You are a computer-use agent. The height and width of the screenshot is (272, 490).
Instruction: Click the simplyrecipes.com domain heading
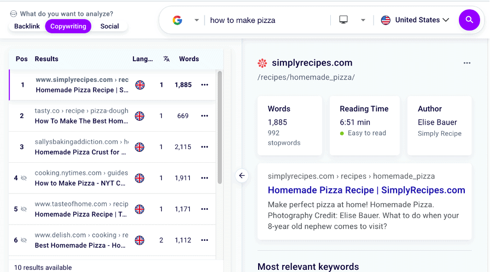[312, 63]
